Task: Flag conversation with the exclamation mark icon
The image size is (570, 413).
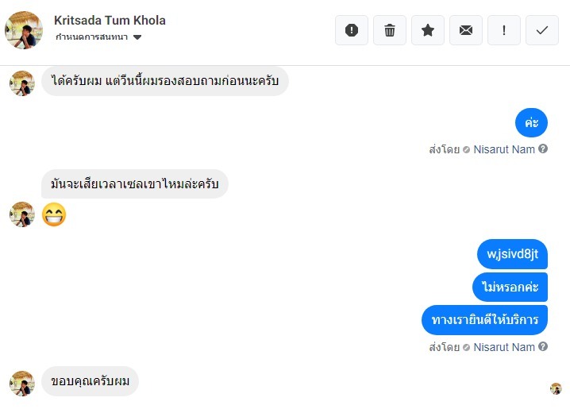Action: coord(504,30)
